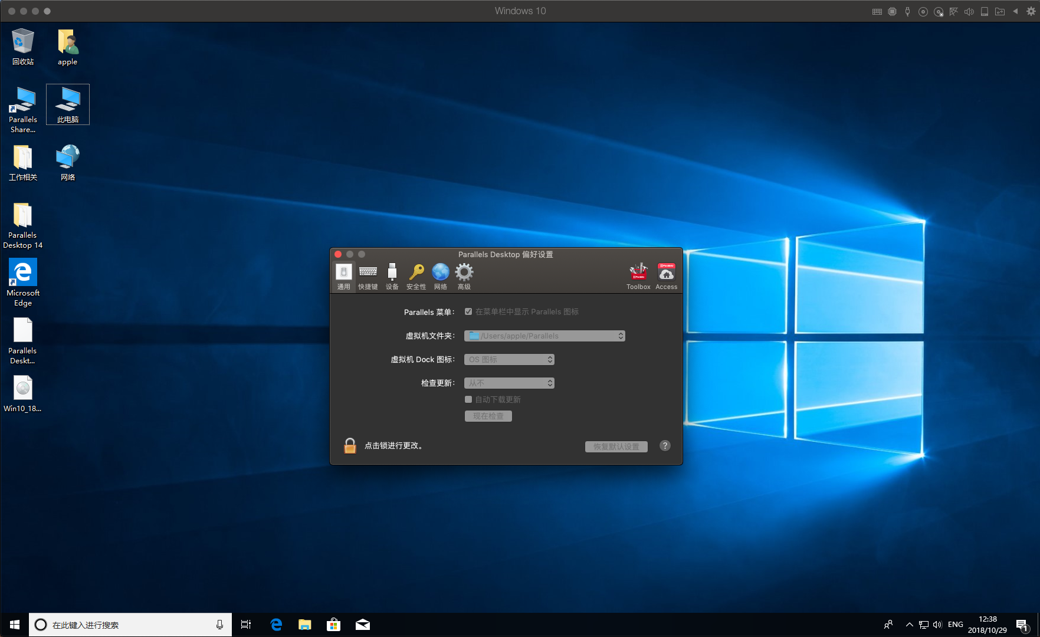Toggle the 自动下载更新 checkbox

pyautogui.click(x=468, y=399)
